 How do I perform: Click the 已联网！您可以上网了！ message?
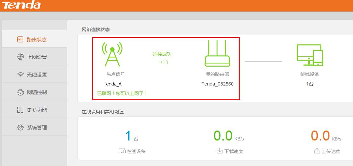click(122, 93)
